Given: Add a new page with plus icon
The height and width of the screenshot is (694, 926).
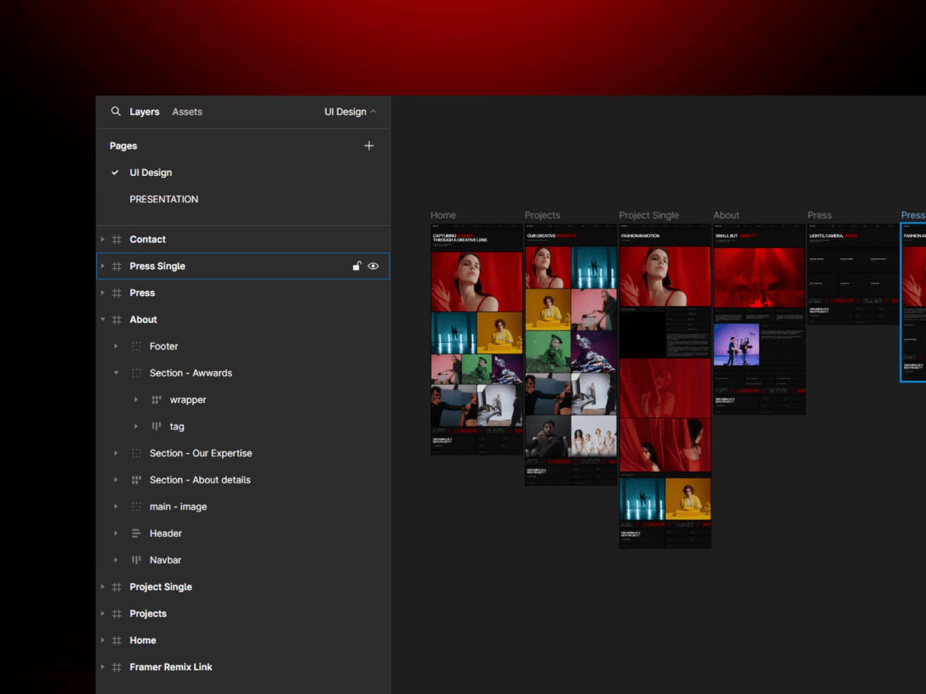Looking at the screenshot, I should click(369, 146).
